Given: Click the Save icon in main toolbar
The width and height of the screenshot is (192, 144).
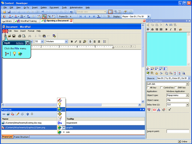Looking at the screenshot, I should tap(9, 12).
